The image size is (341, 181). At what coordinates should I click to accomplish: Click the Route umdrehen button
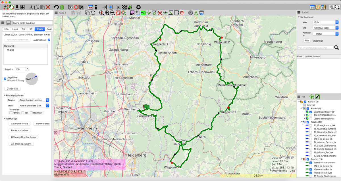point(19,130)
